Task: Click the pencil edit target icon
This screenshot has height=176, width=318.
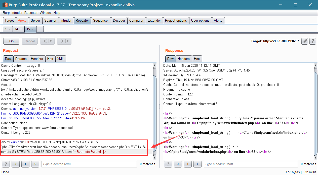Action: point(305,41)
